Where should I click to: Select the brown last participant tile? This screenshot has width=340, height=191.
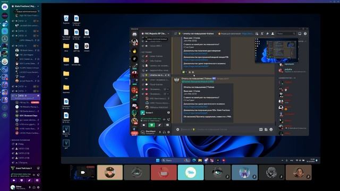tap(299, 172)
